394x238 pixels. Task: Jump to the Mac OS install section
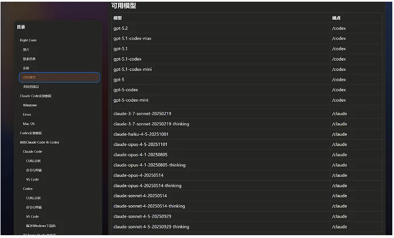click(x=29, y=124)
